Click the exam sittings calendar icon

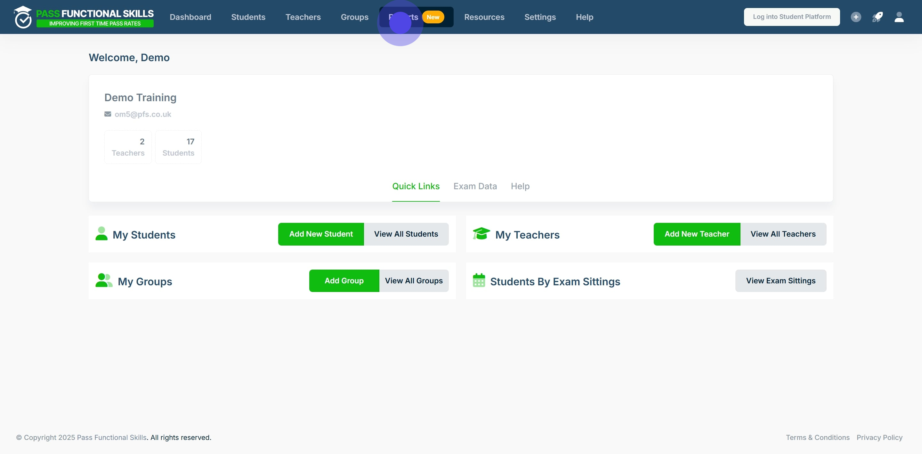click(x=479, y=281)
